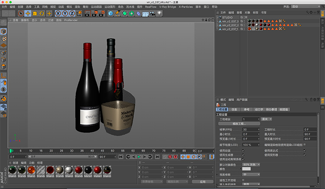Click the magnet snap icon in left sidebar
325x189 pixels.
point(3,98)
